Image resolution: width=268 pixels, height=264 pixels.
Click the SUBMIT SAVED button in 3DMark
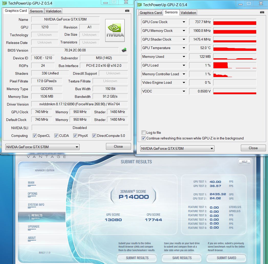(227, 258)
